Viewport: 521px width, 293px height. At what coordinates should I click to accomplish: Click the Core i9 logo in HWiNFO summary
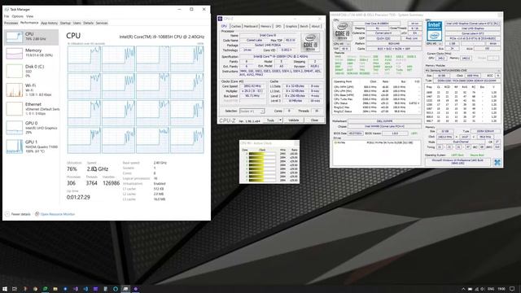342,31
